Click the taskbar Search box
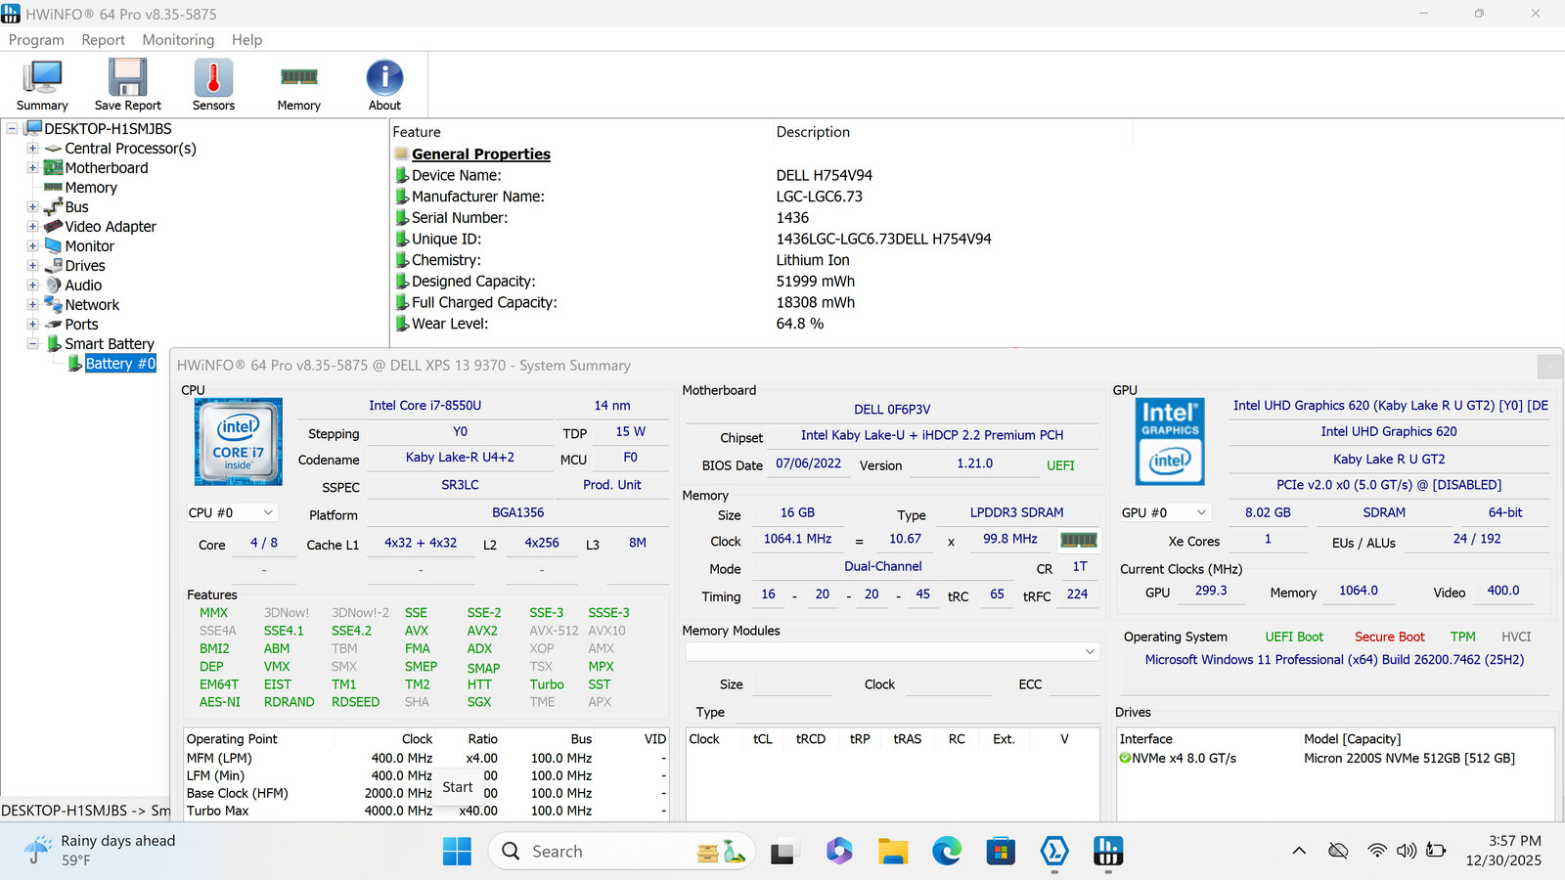The width and height of the screenshot is (1565, 880). tap(621, 852)
